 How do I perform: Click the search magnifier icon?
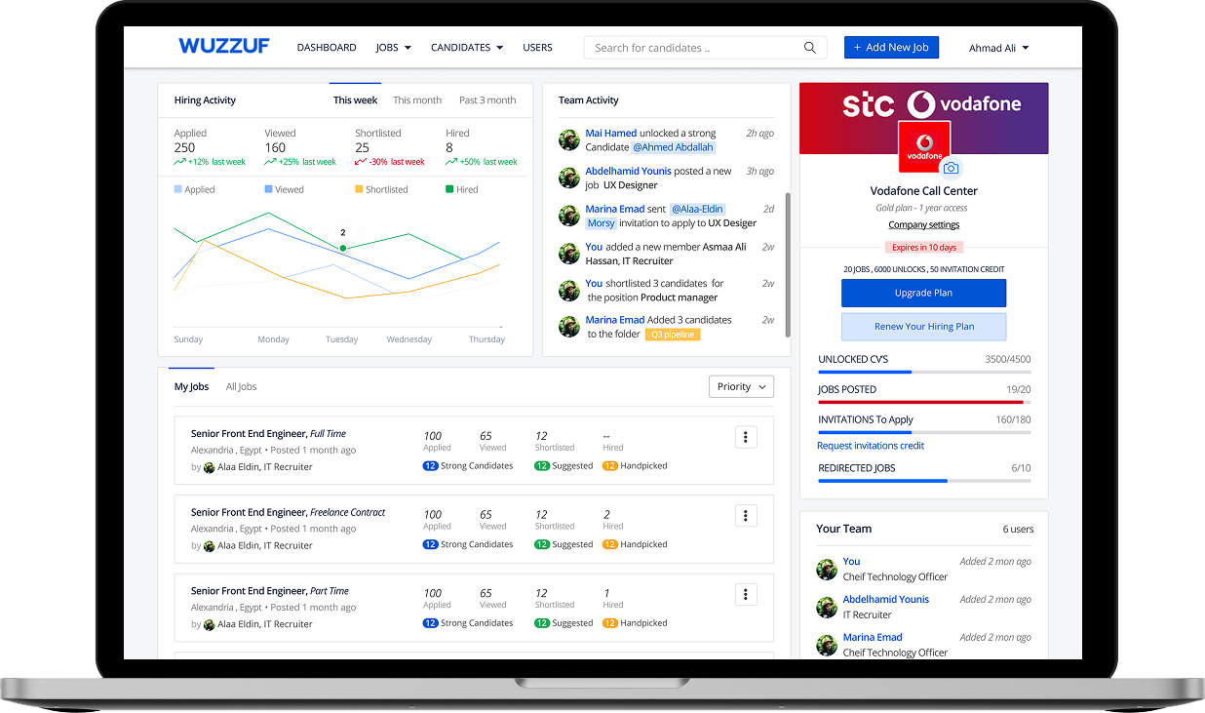(x=810, y=48)
